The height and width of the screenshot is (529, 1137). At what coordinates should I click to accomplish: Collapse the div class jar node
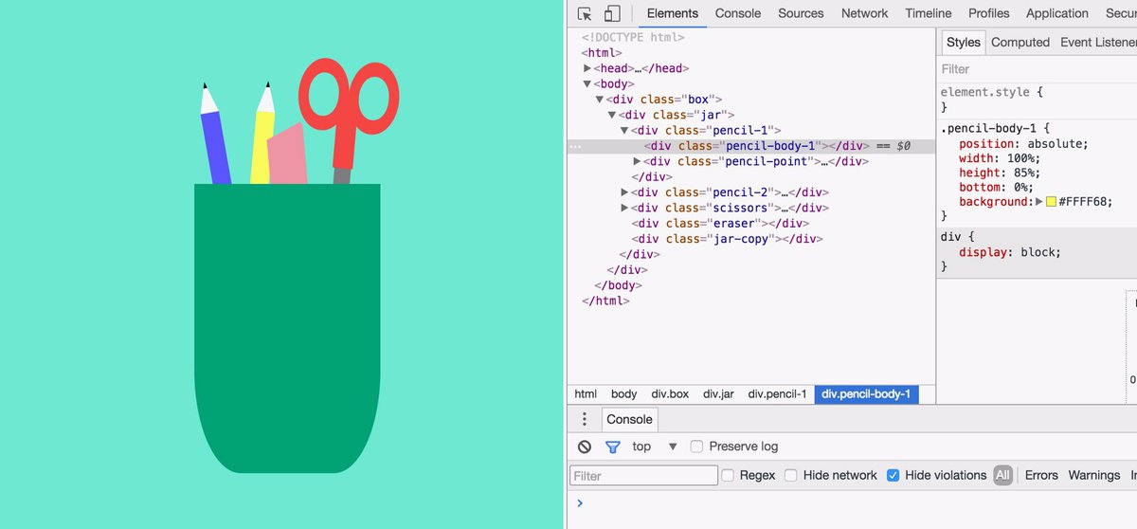pos(612,115)
